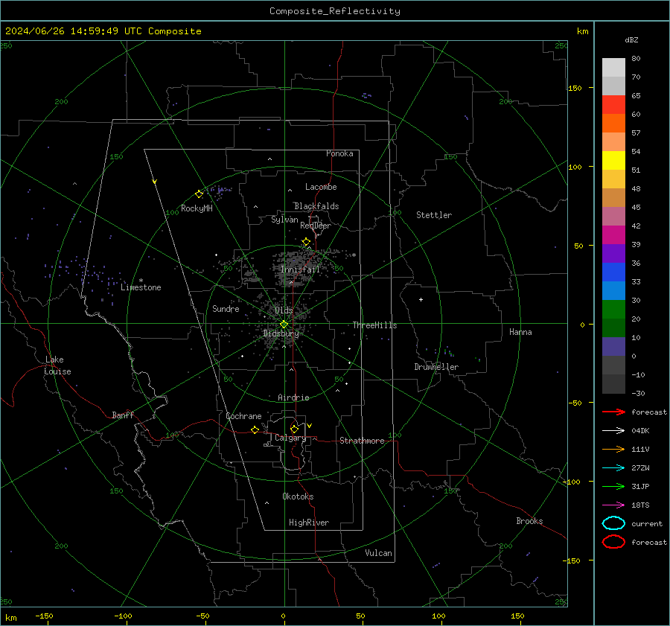670x626 pixels.
Task: Click the Lacombe town label
Action: pos(321,187)
